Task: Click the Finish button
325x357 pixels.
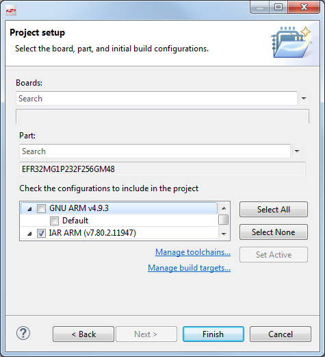Action: click(213, 334)
